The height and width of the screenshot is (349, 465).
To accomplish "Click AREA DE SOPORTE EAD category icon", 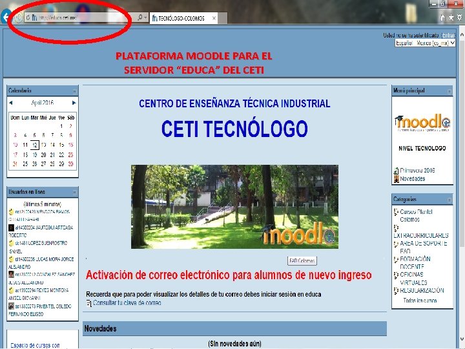I will click(x=396, y=244).
